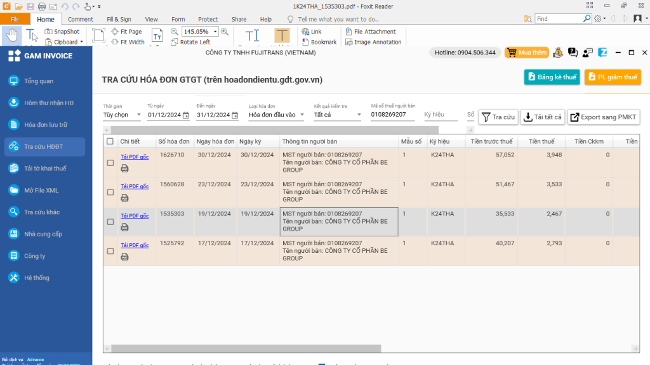Select the Hand tool in Foxit ribbon
The width and height of the screenshot is (650, 365).
pyautogui.click(x=11, y=36)
